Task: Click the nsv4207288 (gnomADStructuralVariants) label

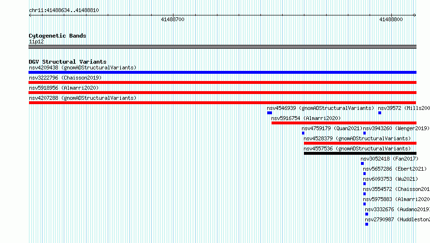Action: click(83, 98)
